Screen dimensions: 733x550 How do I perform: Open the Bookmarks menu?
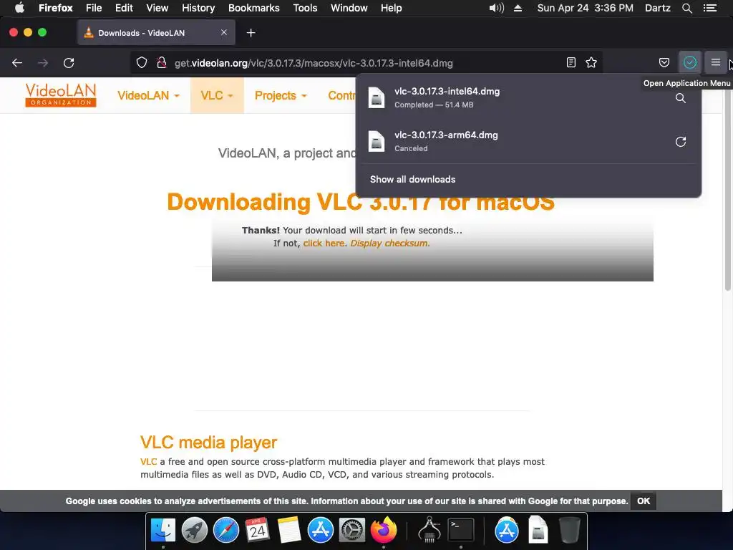pyautogui.click(x=254, y=8)
